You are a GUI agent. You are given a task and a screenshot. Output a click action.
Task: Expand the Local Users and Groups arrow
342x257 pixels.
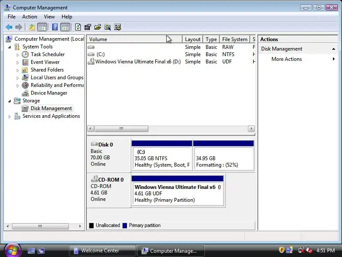[x=18, y=78]
